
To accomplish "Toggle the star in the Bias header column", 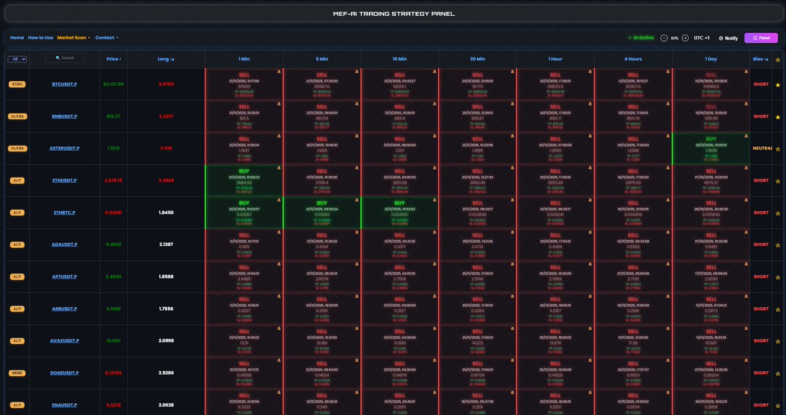I will (777, 58).
